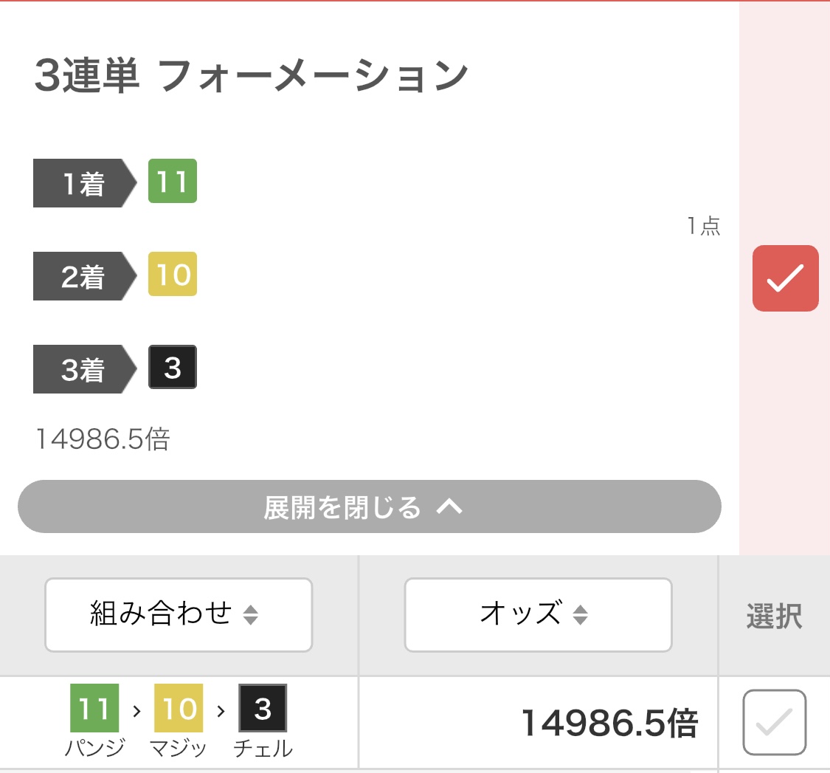
Task: Sort by 組み合わせ combination
Action: [179, 614]
